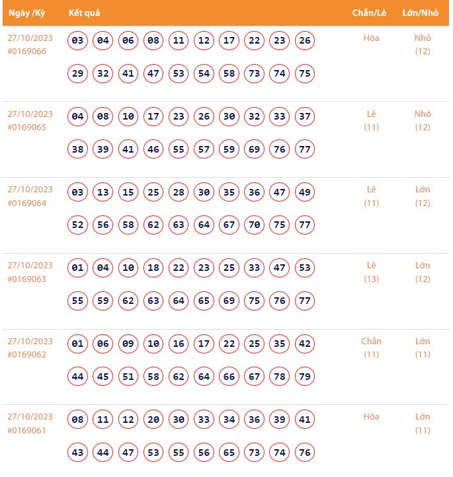This screenshot has width=453, height=477.
Task: Click "Nhỏ (12)" in draw #0169065 row
Action: pyautogui.click(x=423, y=120)
